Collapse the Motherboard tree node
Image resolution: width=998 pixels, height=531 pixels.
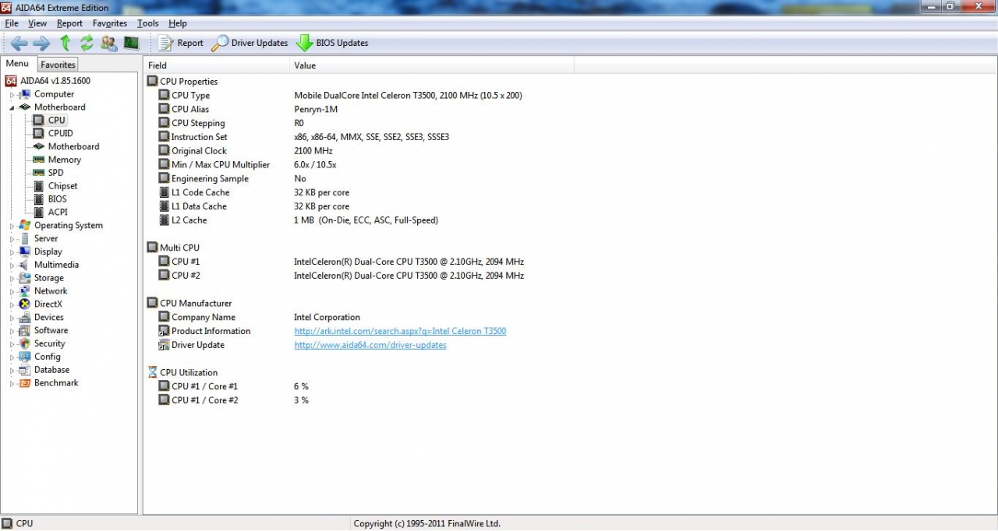click(x=12, y=107)
